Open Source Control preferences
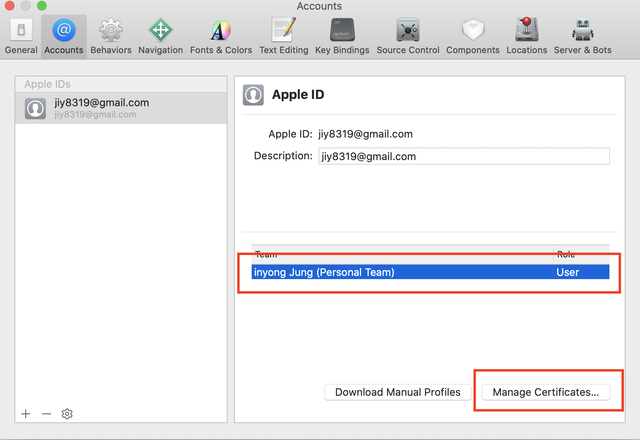This screenshot has height=440, width=640. [x=408, y=36]
